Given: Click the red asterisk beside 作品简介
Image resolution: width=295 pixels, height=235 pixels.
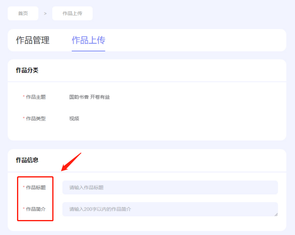Looking at the screenshot, I should pyautogui.click(x=24, y=209).
